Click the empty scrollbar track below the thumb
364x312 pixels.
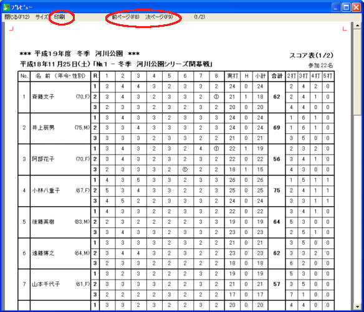[357, 209]
